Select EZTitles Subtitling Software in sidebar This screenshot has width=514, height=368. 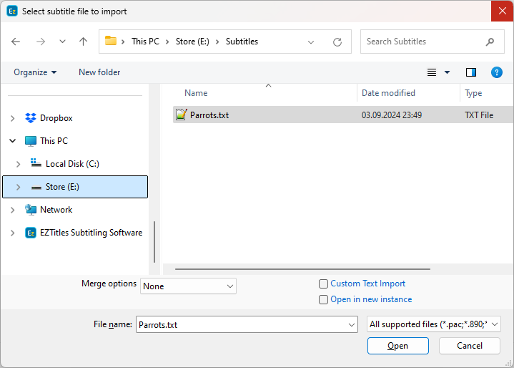[x=91, y=233]
